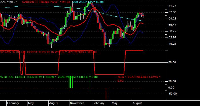The image size is (200, 106).
Task: Click the 50.00 value above the 0.00 line
Action: click(x=172, y=81)
